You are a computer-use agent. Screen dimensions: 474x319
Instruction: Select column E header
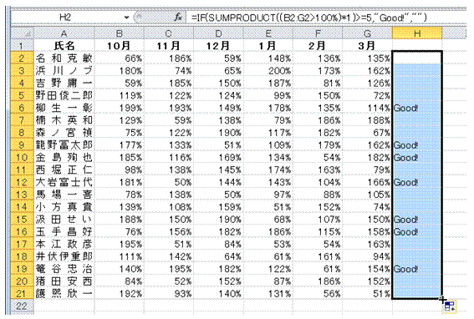(268, 33)
